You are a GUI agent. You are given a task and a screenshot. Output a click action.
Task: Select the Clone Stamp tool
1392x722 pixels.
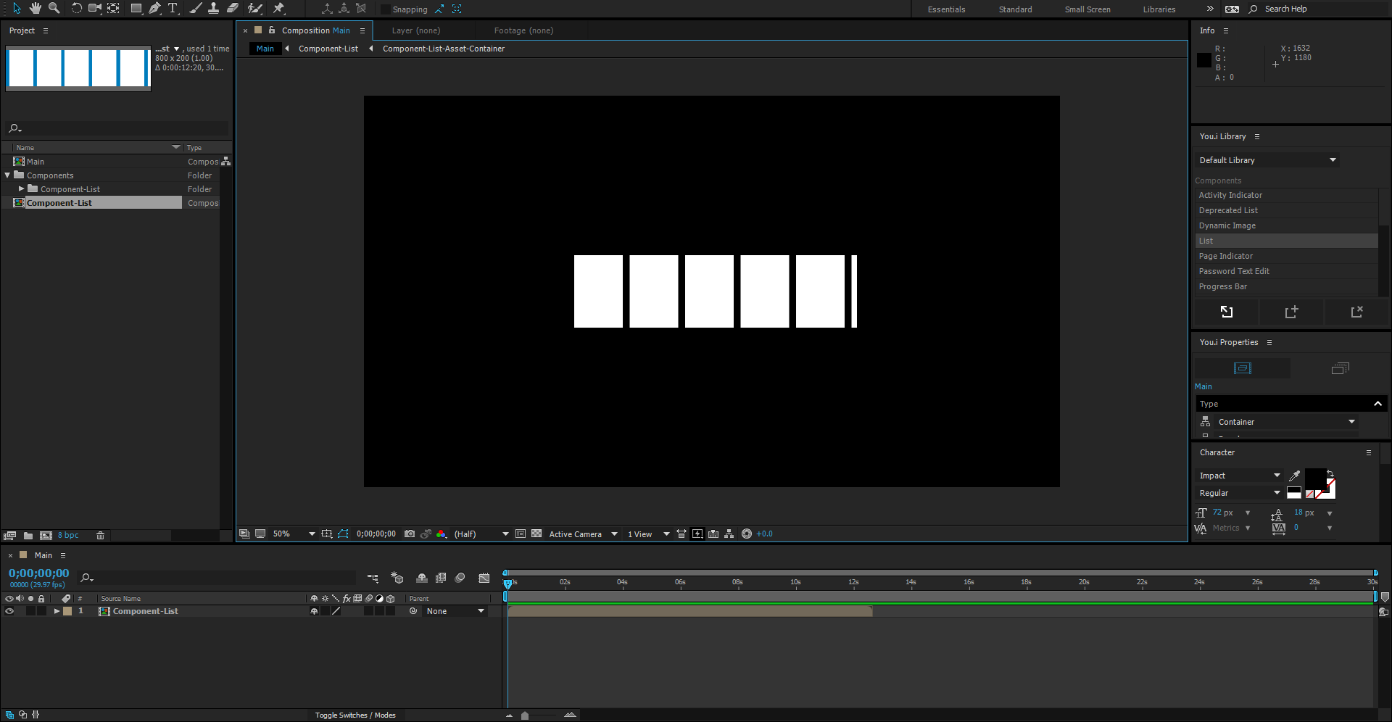(x=214, y=9)
